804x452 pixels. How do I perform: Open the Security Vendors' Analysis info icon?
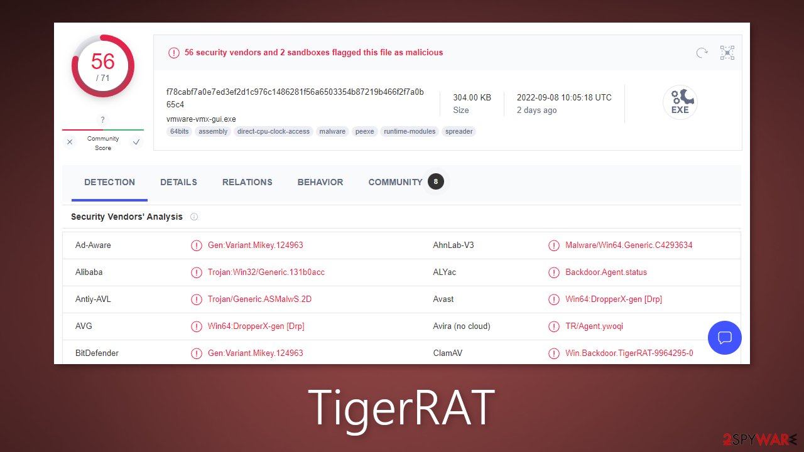194,217
